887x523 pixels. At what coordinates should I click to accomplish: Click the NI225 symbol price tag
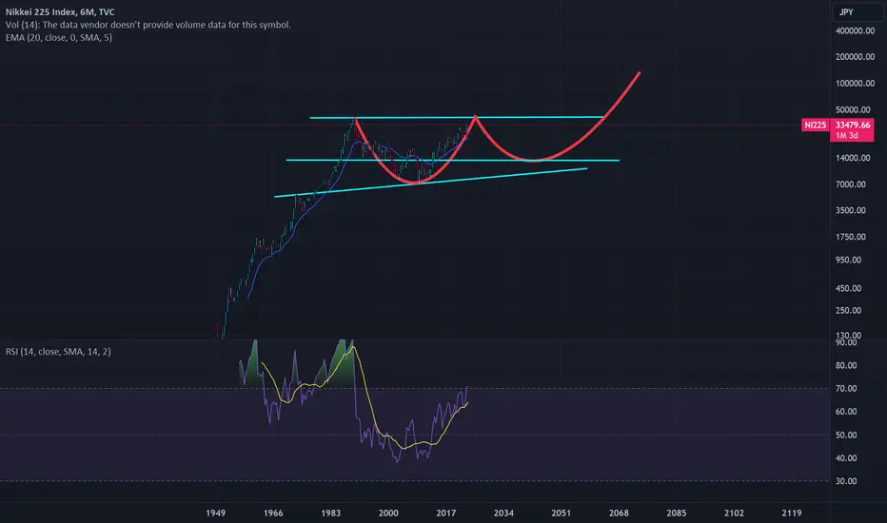click(x=816, y=125)
